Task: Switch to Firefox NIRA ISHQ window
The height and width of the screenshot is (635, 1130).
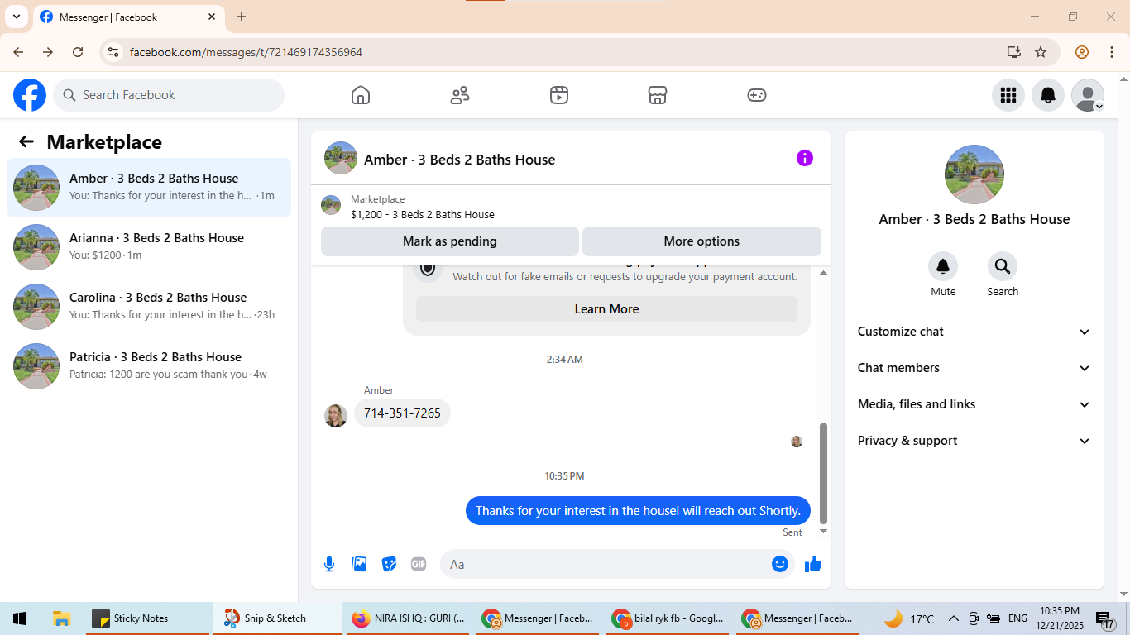Action: point(408,618)
